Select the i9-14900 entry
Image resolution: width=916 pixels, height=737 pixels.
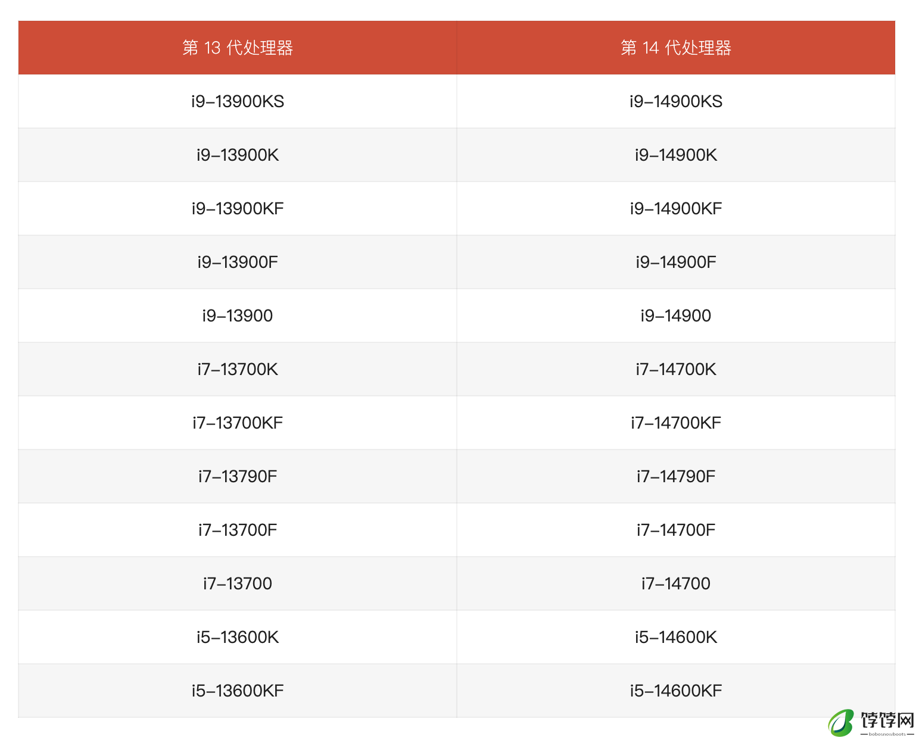676,316
